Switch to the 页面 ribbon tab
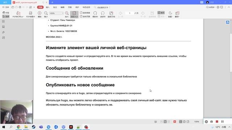 coord(70,7)
